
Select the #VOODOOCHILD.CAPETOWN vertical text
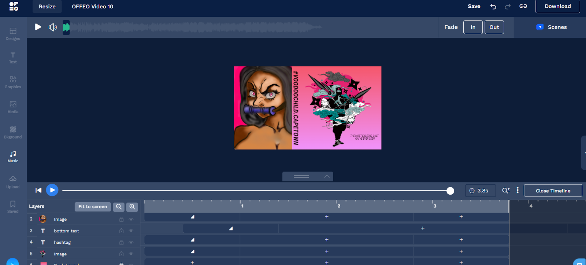pos(296,108)
